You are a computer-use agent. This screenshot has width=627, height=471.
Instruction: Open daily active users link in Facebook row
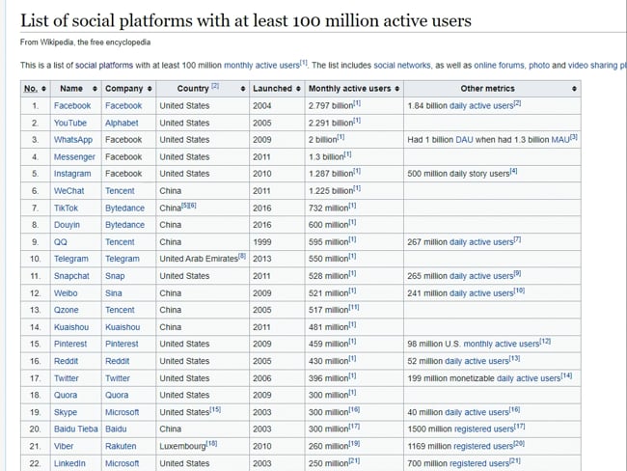click(481, 105)
